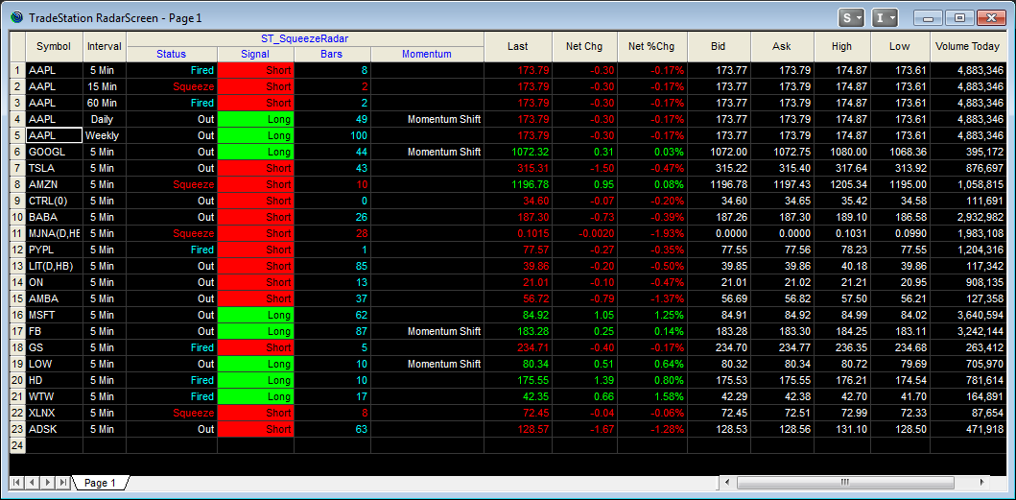Click the MSFT symbol cell

click(x=55, y=315)
